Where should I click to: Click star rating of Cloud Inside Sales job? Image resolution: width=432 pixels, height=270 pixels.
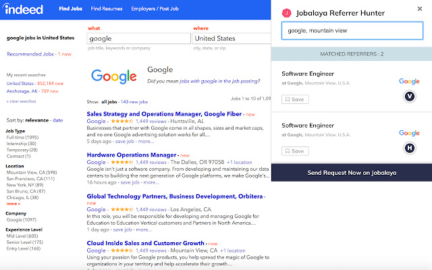pyautogui.click(x=122, y=250)
